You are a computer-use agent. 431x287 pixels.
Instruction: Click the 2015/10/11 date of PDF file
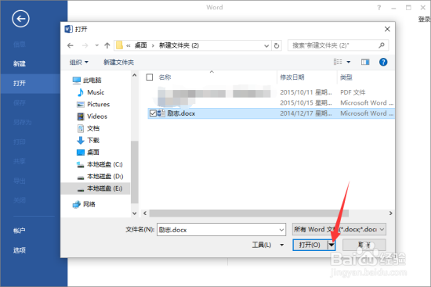pyautogui.click(x=306, y=92)
